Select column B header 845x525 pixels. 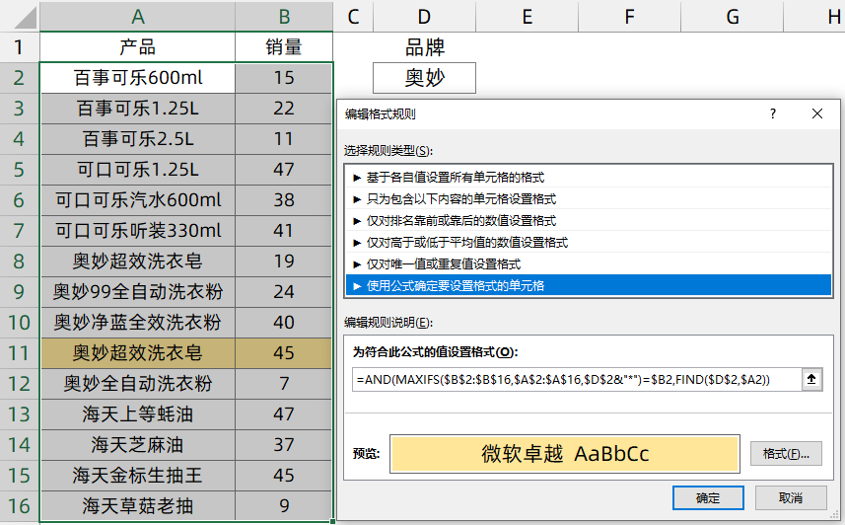284,17
